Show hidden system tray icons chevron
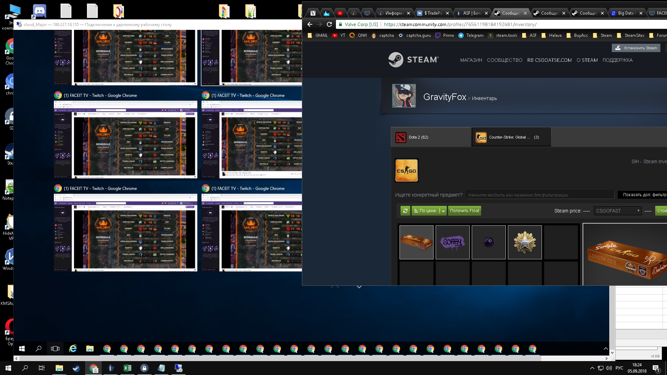 pos(592,368)
